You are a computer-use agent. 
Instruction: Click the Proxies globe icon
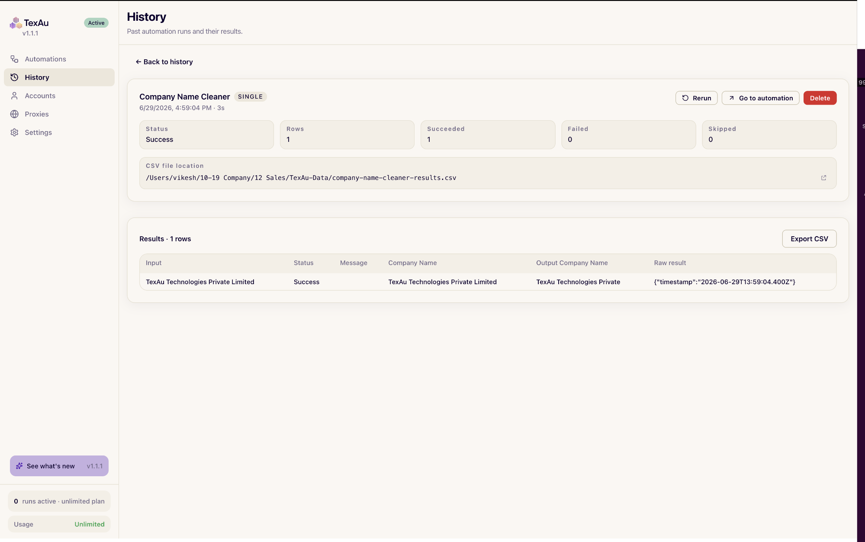point(14,114)
